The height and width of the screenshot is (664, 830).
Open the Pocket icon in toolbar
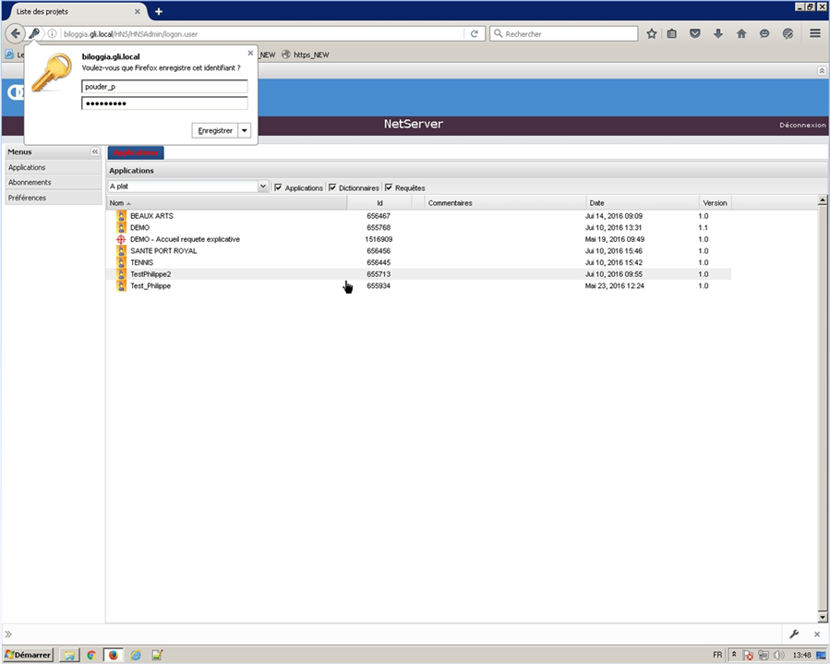coord(695,33)
